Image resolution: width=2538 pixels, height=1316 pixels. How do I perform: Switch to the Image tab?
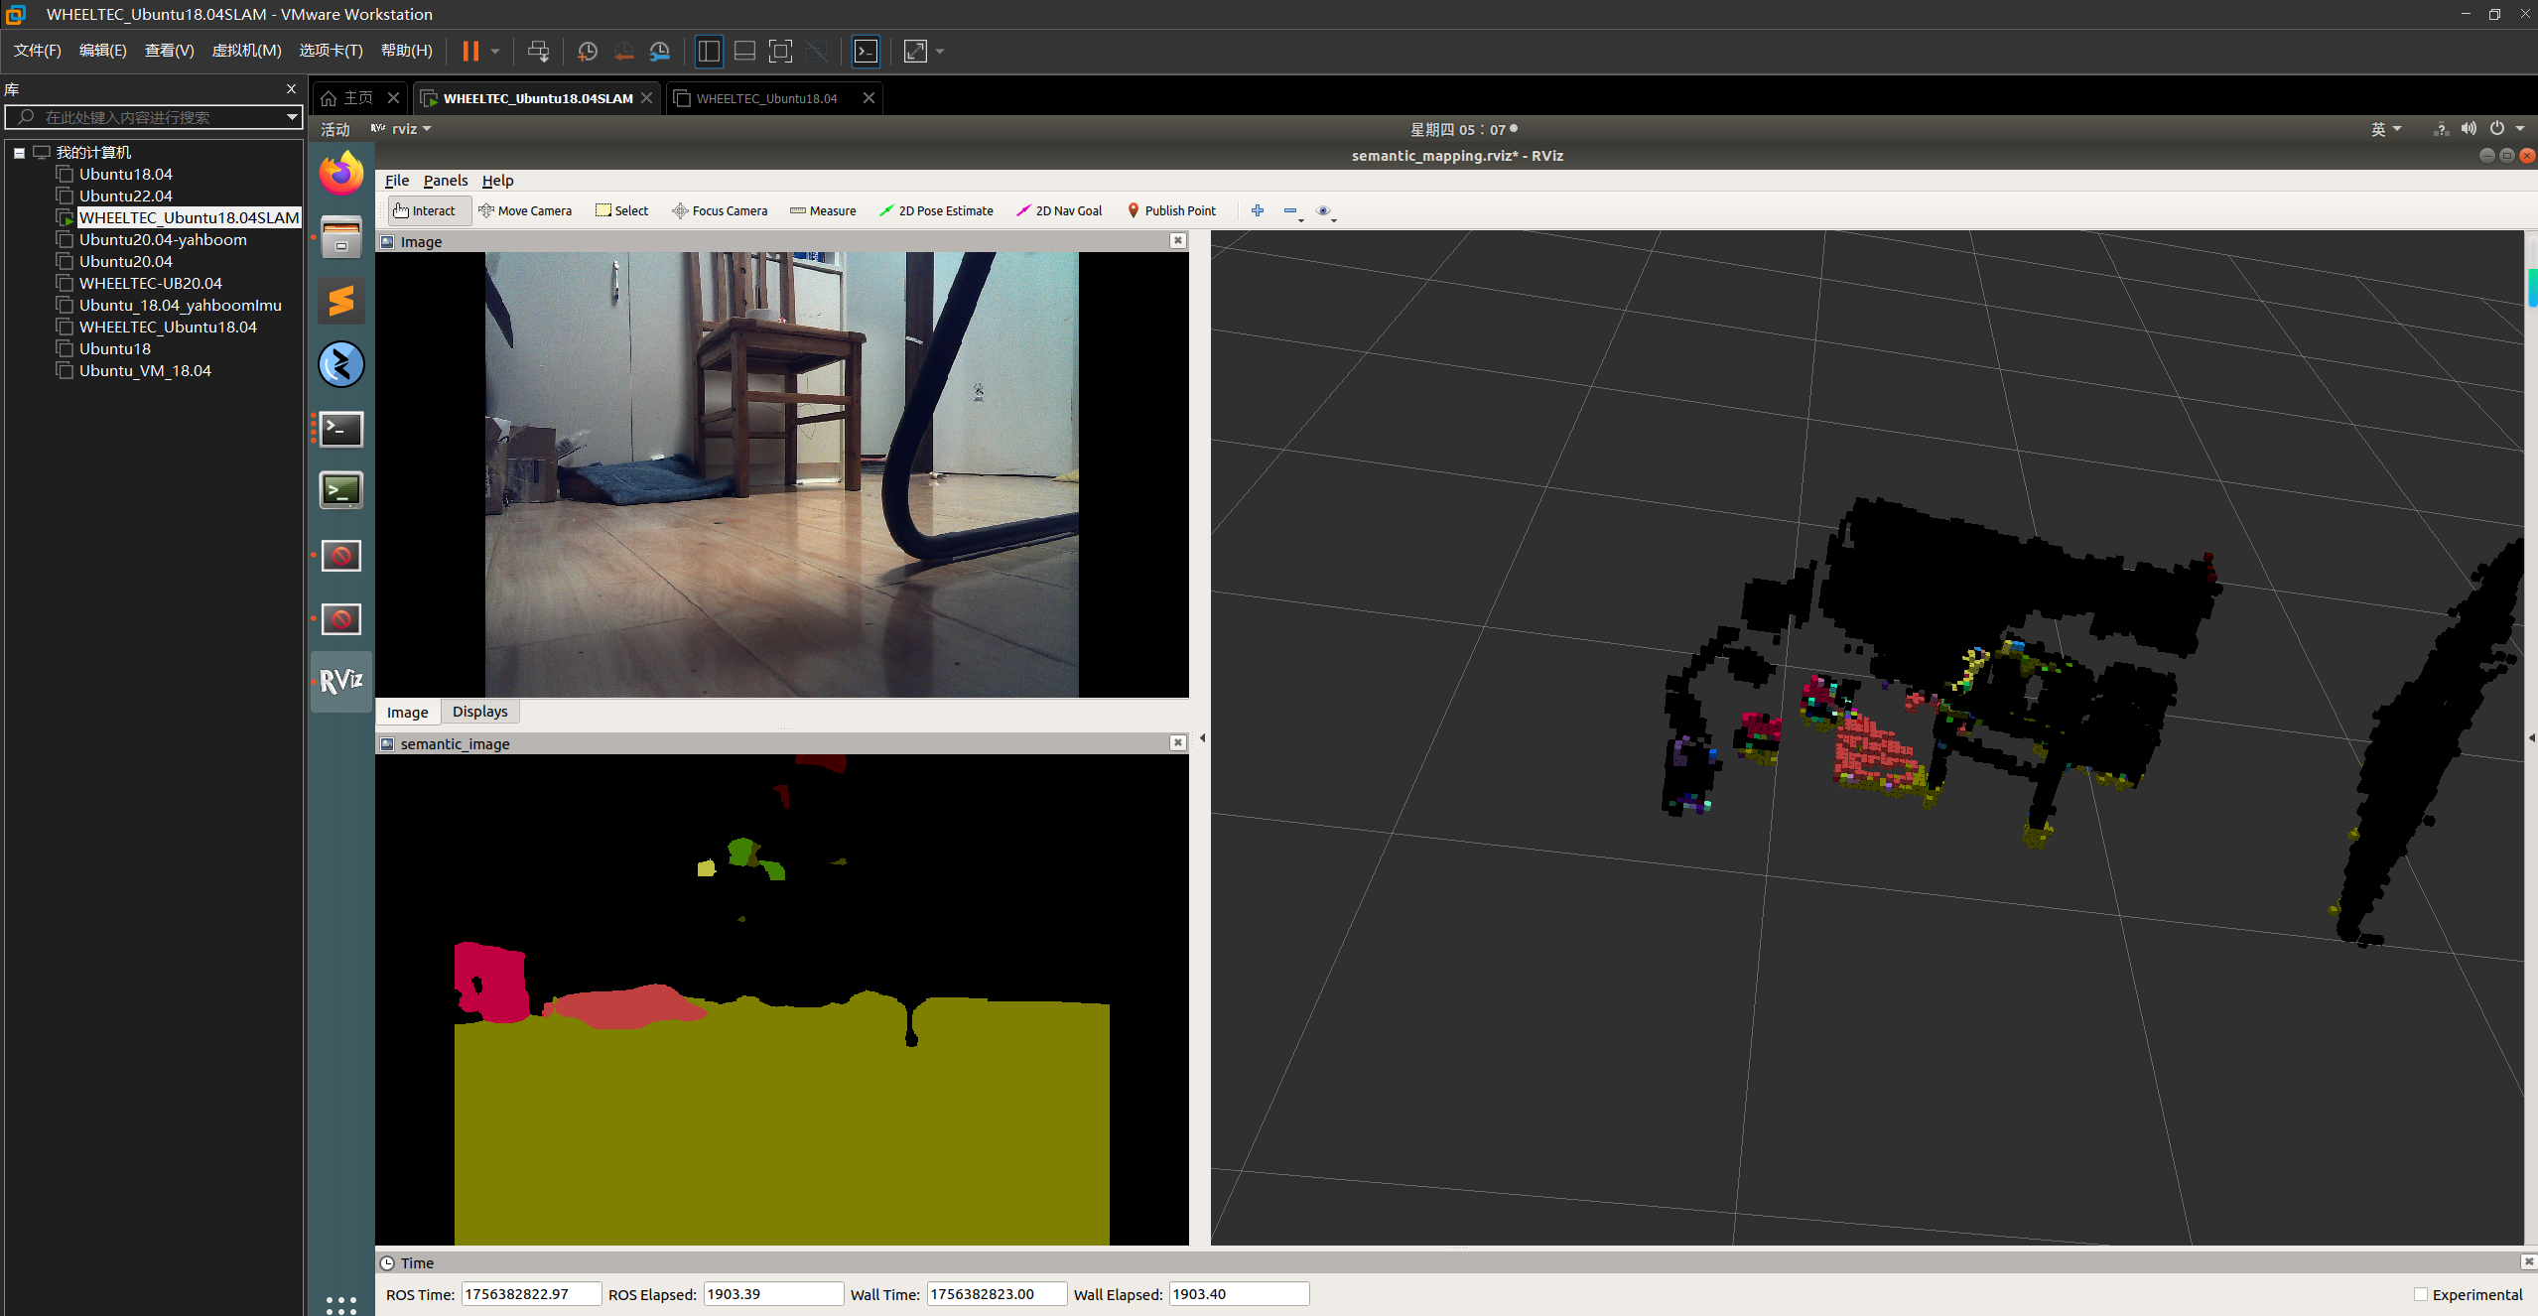pos(407,712)
